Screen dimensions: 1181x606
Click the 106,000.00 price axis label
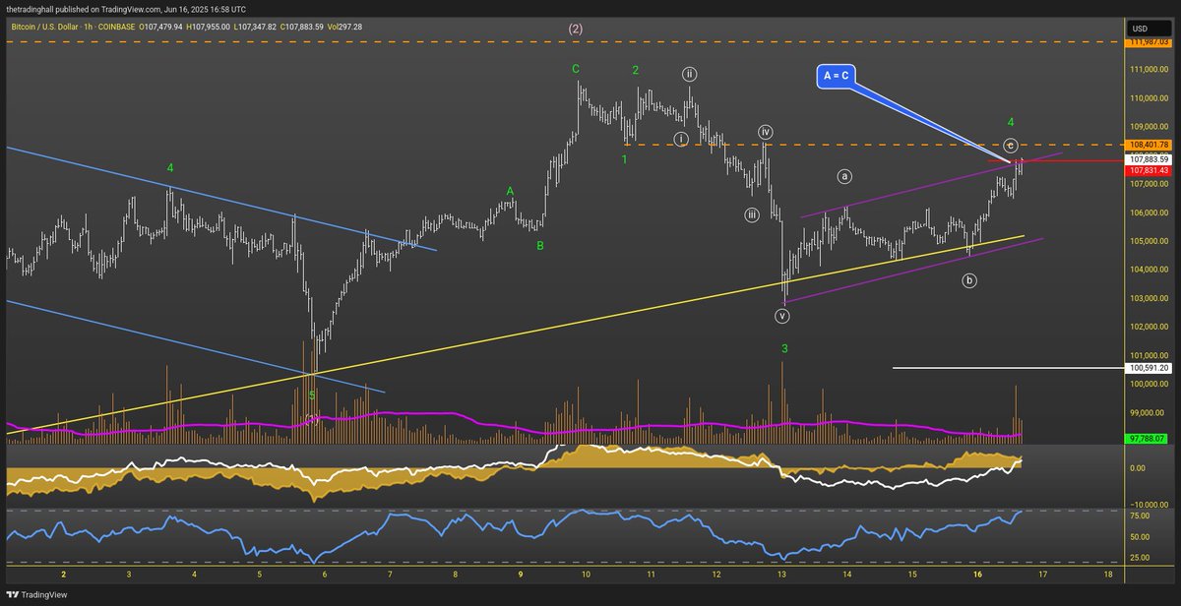(x=1149, y=212)
